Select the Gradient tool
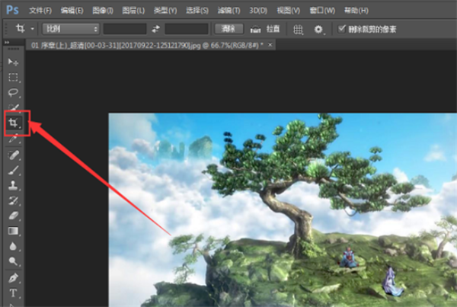 click(x=13, y=231)
